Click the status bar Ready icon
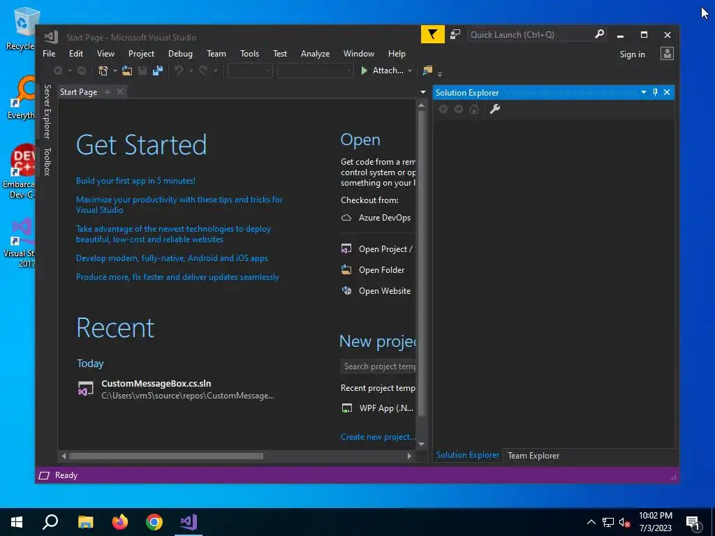Screen dimensions: 715x536 [x=44, y=475]
